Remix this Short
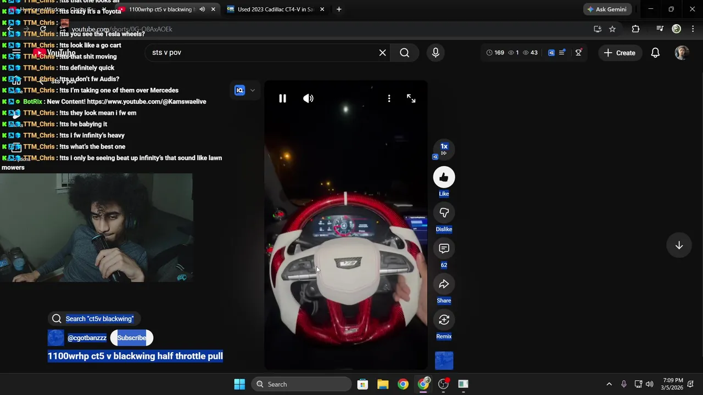 coord(444,320)
